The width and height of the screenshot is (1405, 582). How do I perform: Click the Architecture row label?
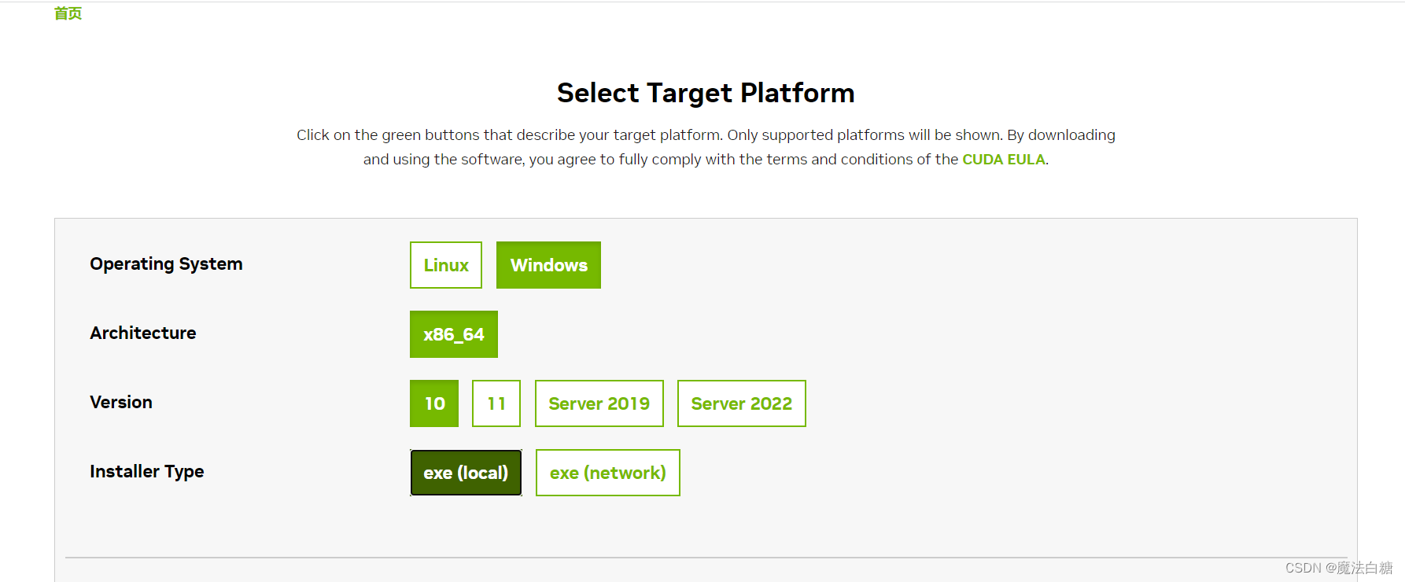(143, 333)
